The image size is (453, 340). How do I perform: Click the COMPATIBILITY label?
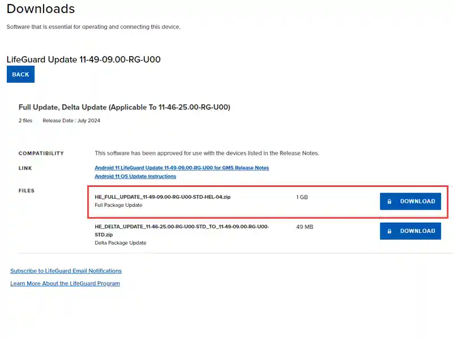(41, 153)
